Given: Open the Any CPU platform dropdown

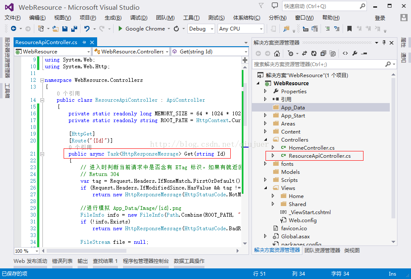Looking at the screenshot, I should [x=240, y=28].
